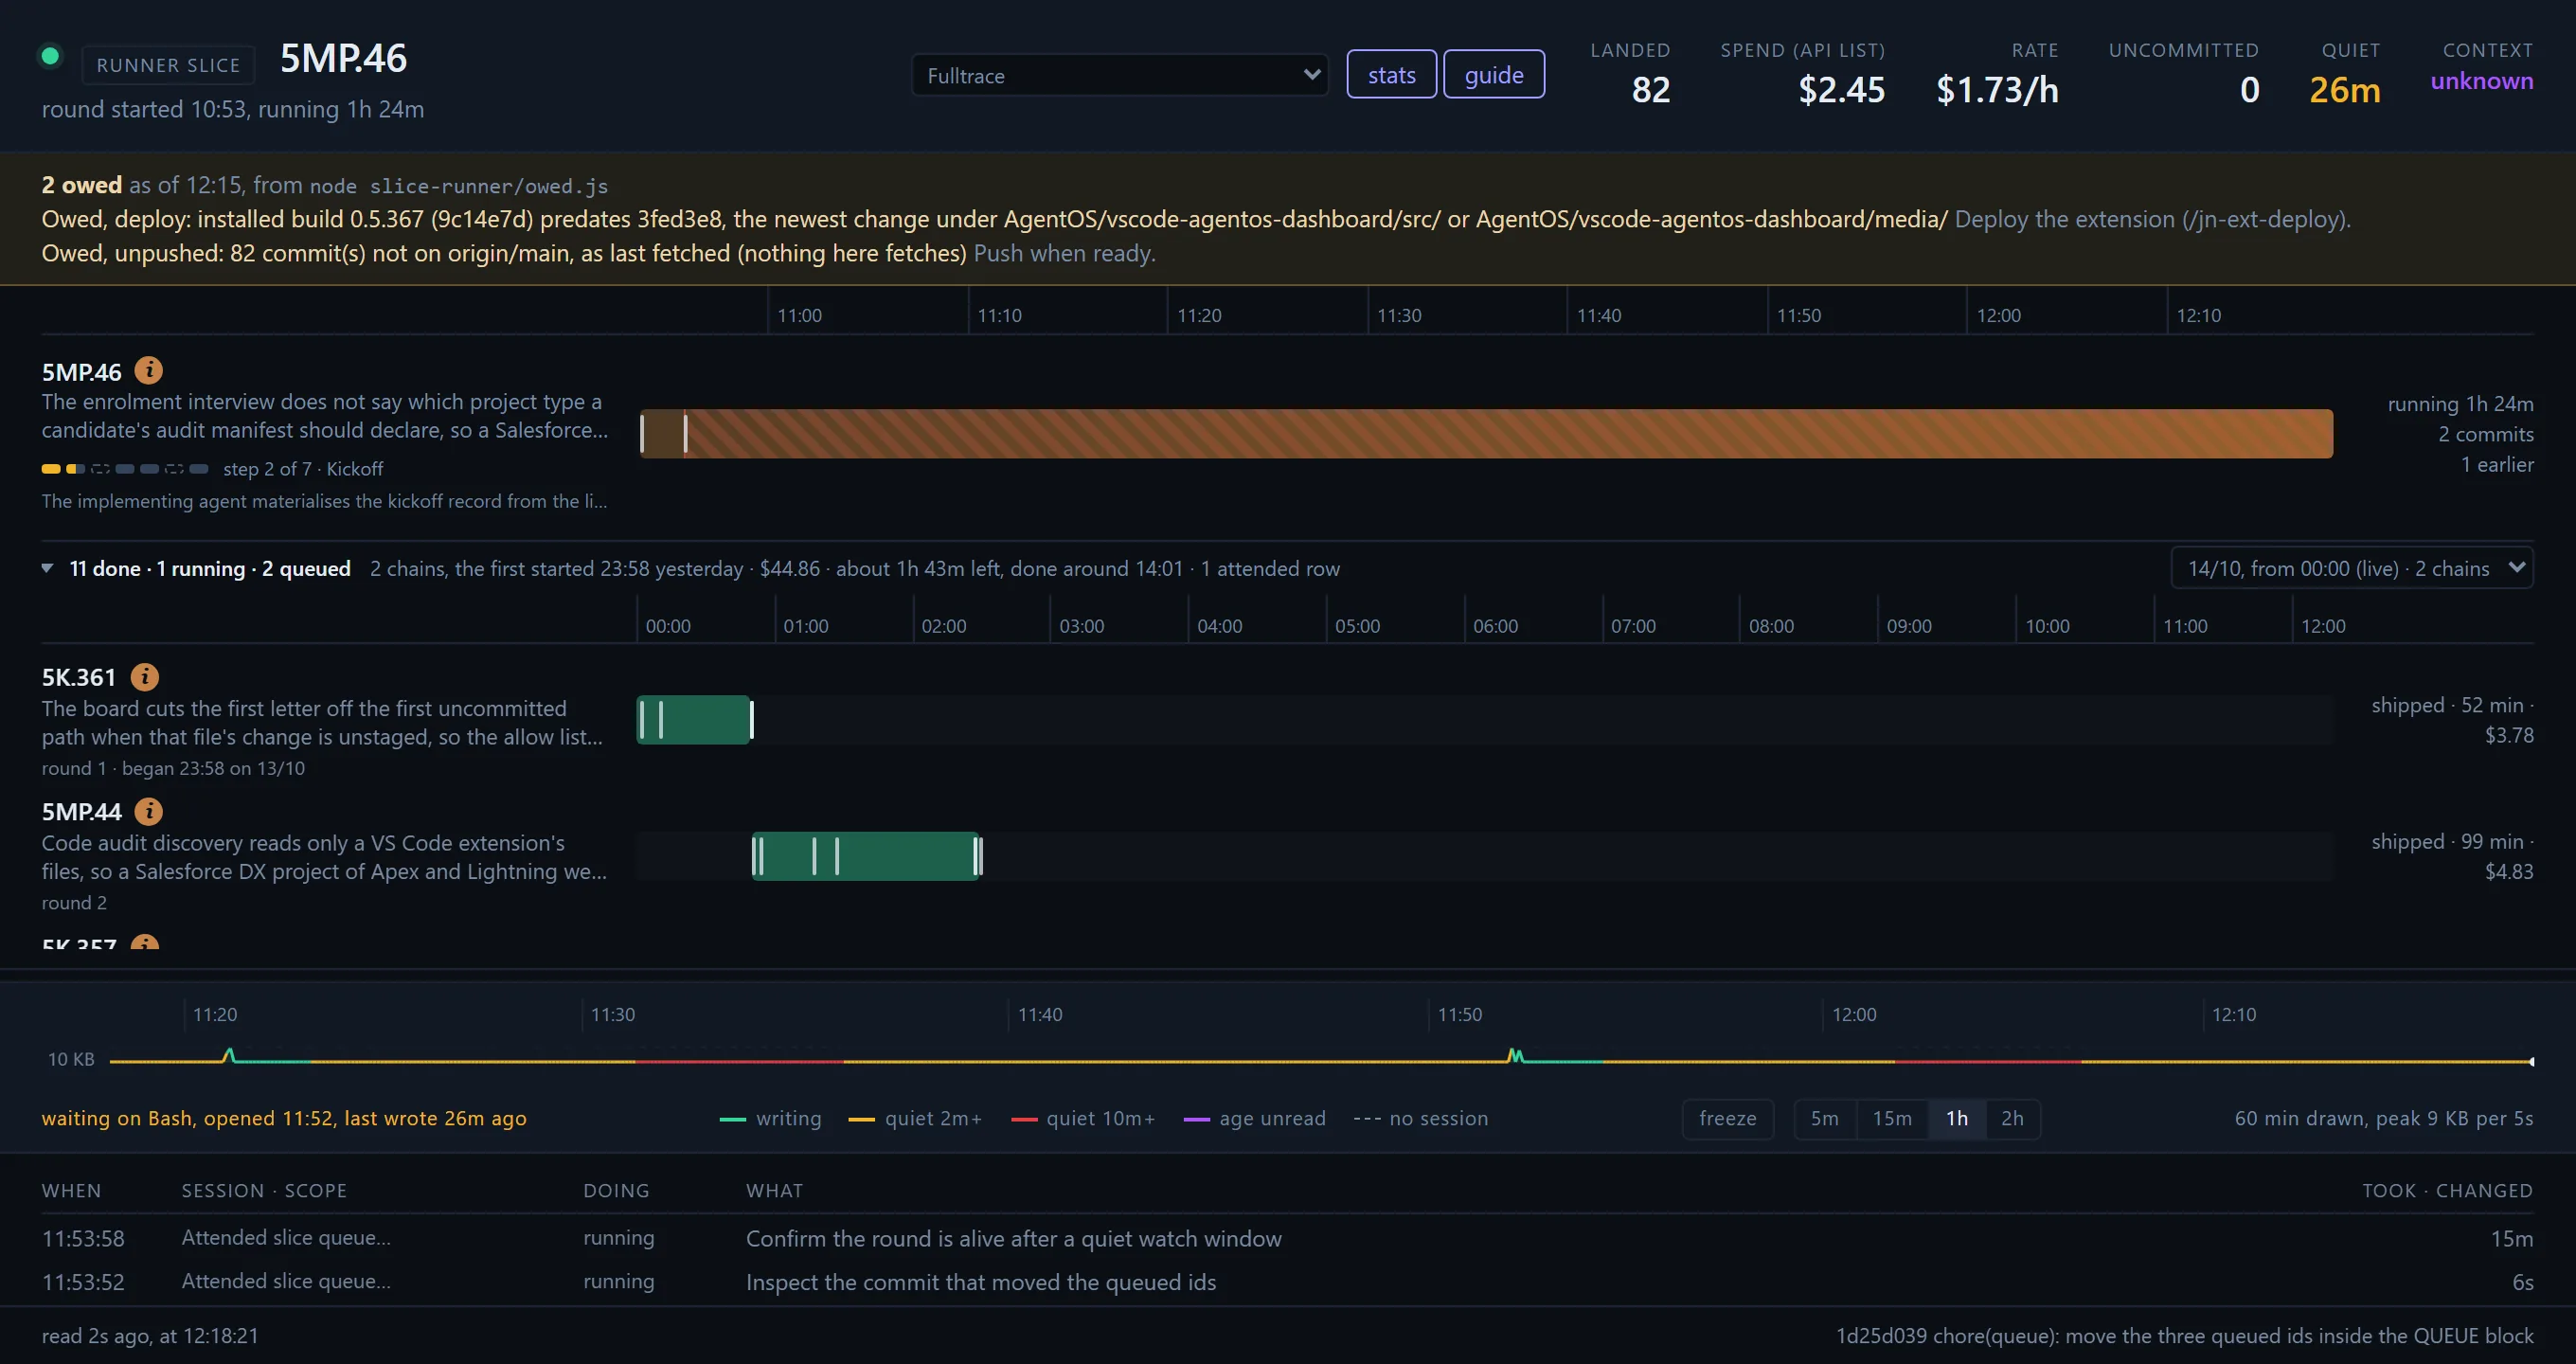The height and width of the screenshot is (1364, 2576).
Task: Click 'Inspect the commit that moved the queued ids'
Action: point(980,1282)
